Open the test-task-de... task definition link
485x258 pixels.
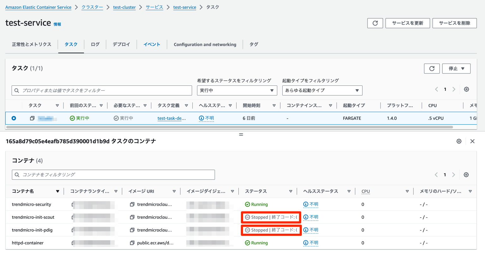(x=171, y=118)
